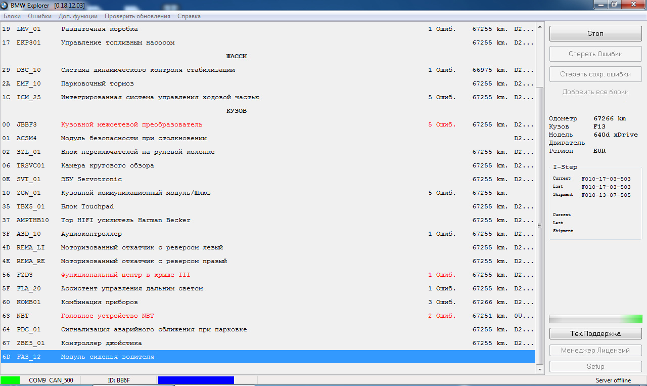
Task: Click the scroll down arrow of block list
Action: pos(540,370)
